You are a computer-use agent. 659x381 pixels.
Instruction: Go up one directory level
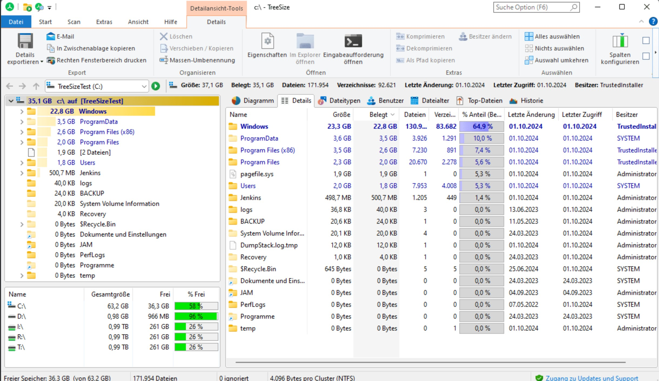click(x=36, y=86)
